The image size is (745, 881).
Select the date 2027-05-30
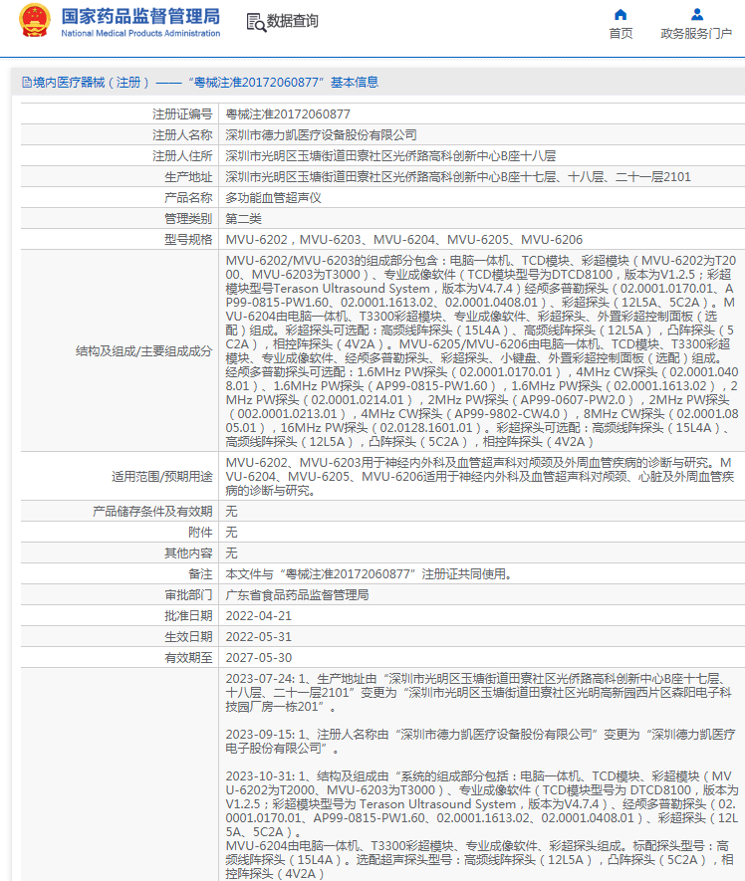(x=259, y=657)
